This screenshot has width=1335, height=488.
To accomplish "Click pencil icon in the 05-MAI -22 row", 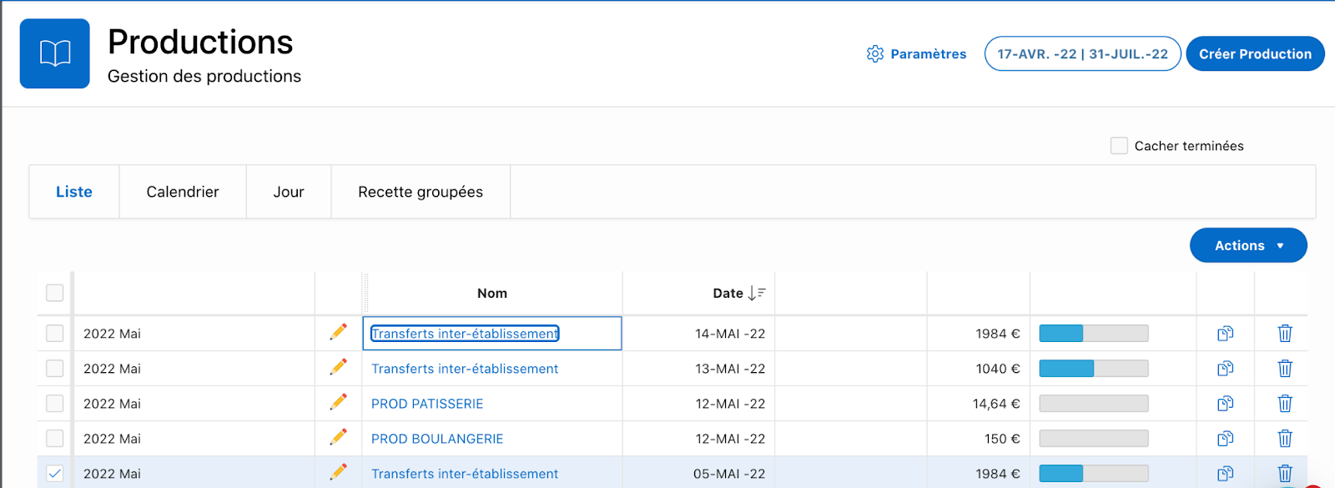I will coord(338,472).
